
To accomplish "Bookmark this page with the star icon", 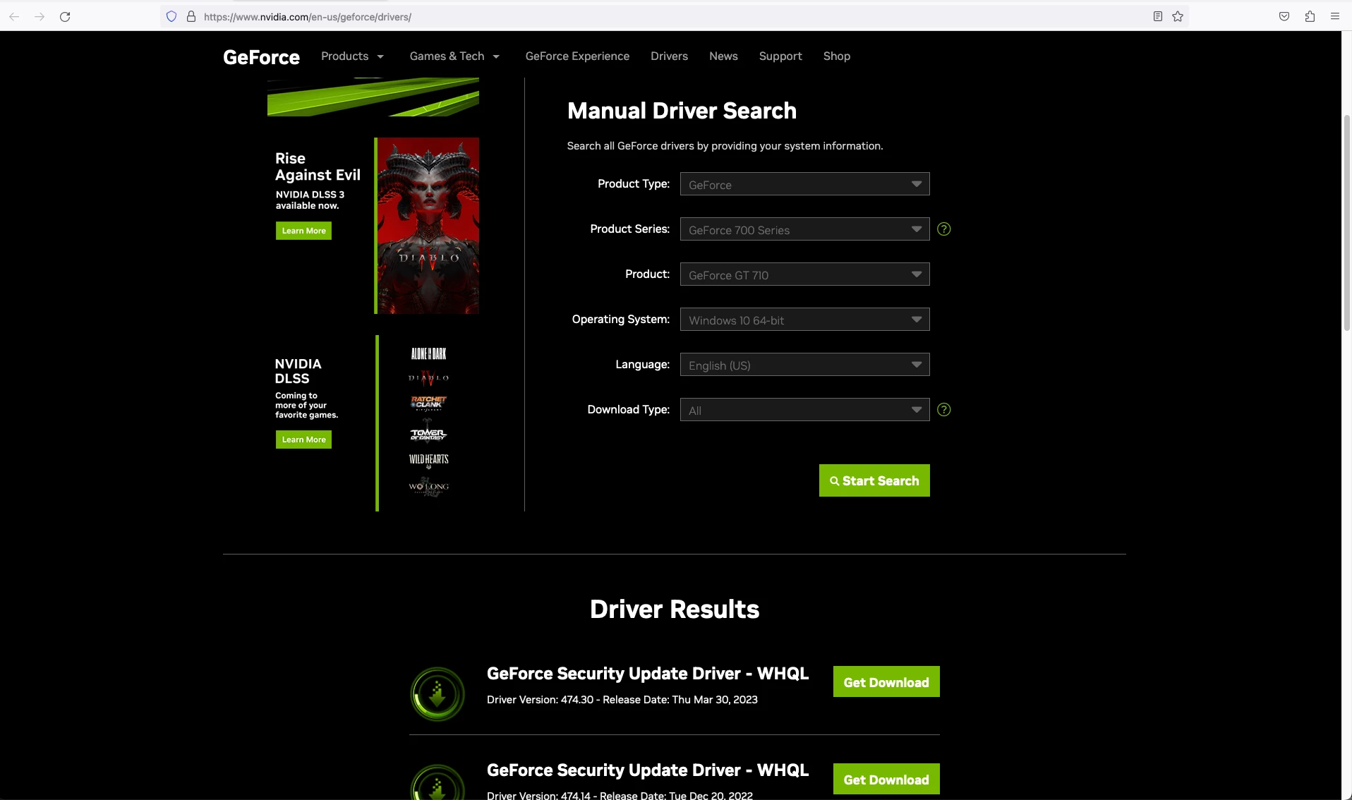I will (x=1178, y=16).
